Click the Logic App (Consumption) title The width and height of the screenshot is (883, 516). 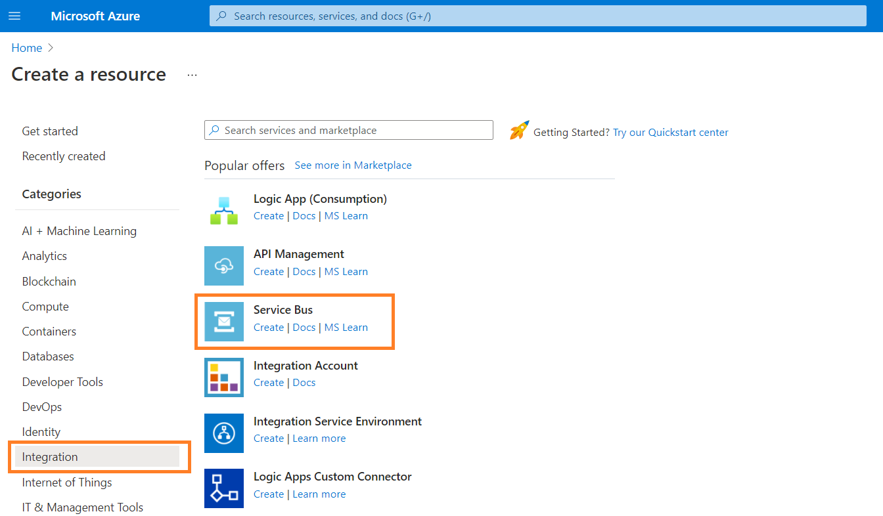(x=320, y=199)
